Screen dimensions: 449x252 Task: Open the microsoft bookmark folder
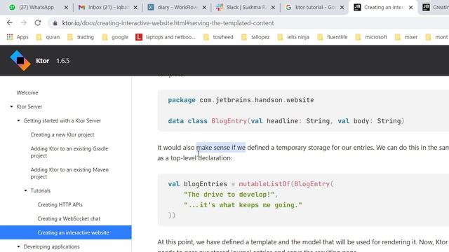371,37
